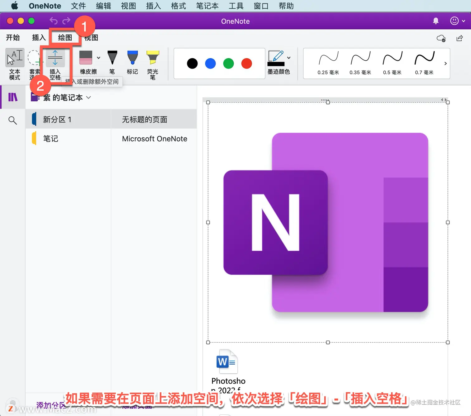Click the bottom-center image resize handle
Image resolution: width=471 pixels, height=416 pixels.
(x=328, y=342)
